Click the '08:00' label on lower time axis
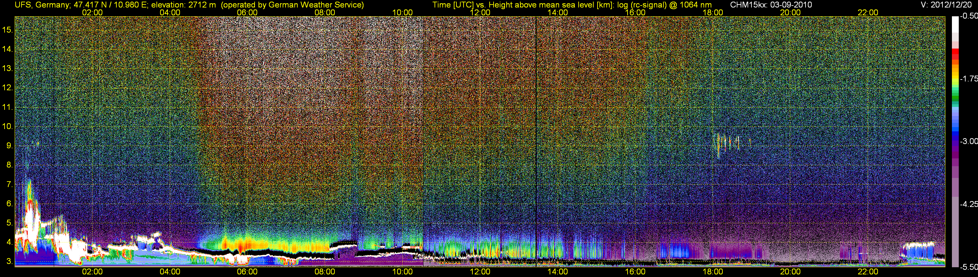This screenshot has height=277, width=978. pos(325,272)
